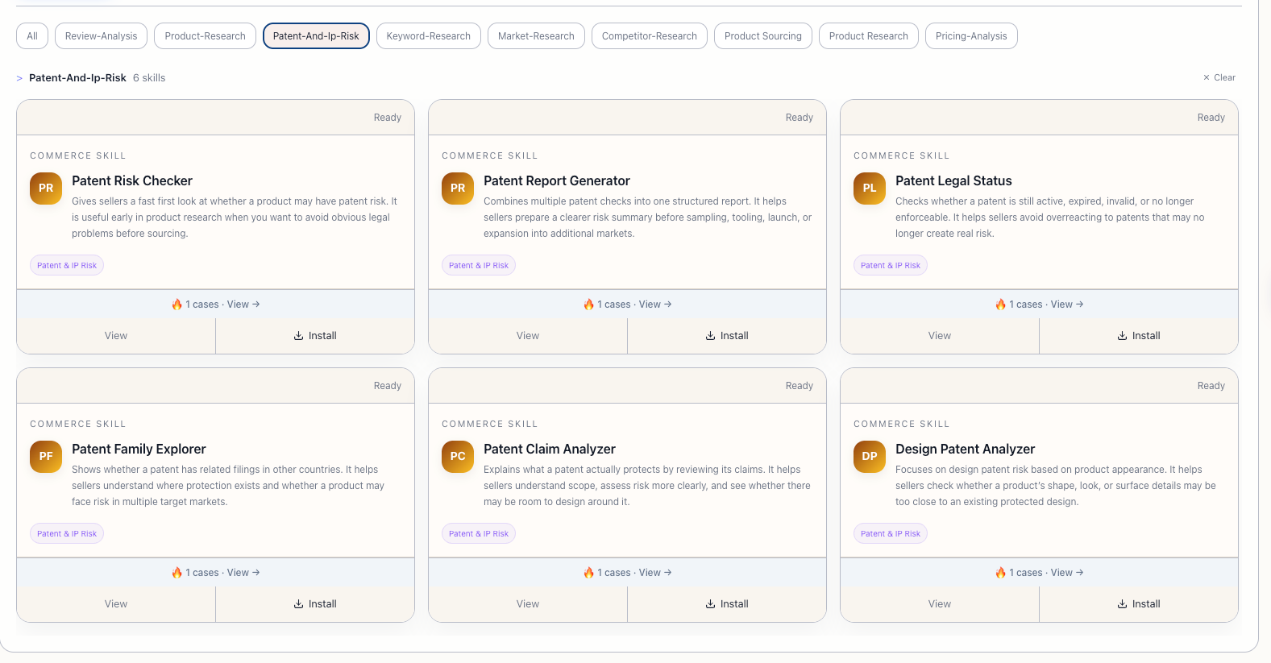Open Competitor-Research category
This screenshot has height=663, width=1271.
coord(650,35)
